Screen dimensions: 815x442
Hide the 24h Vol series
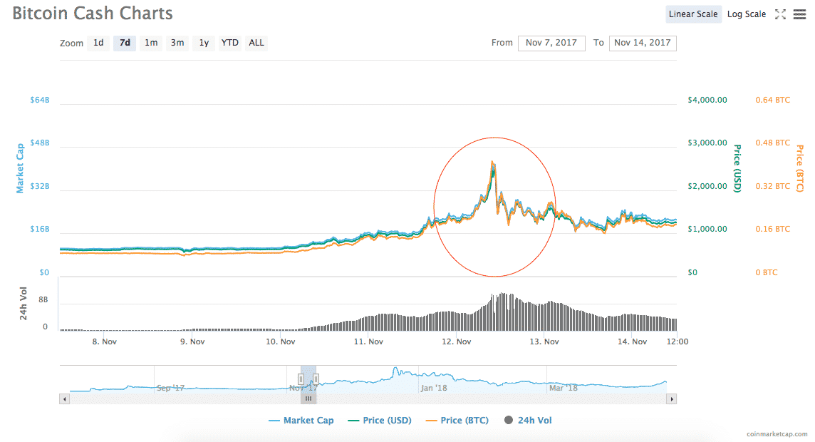click(528, 421)
